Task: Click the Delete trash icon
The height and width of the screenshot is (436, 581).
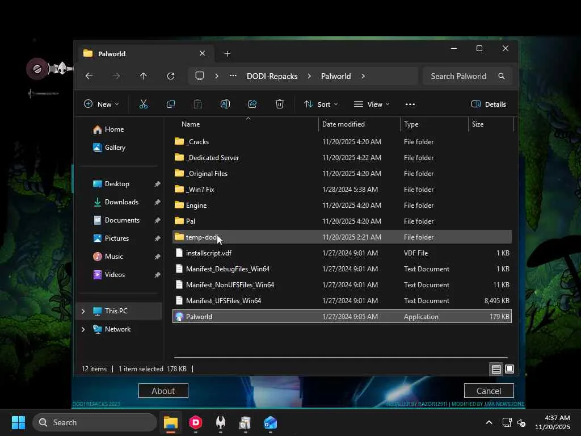Action: point(280,104)
